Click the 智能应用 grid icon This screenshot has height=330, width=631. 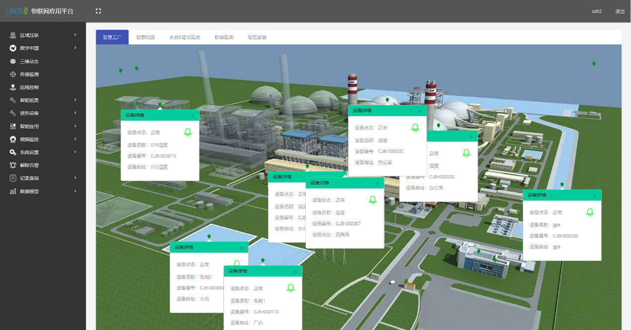tap(13, 126)
